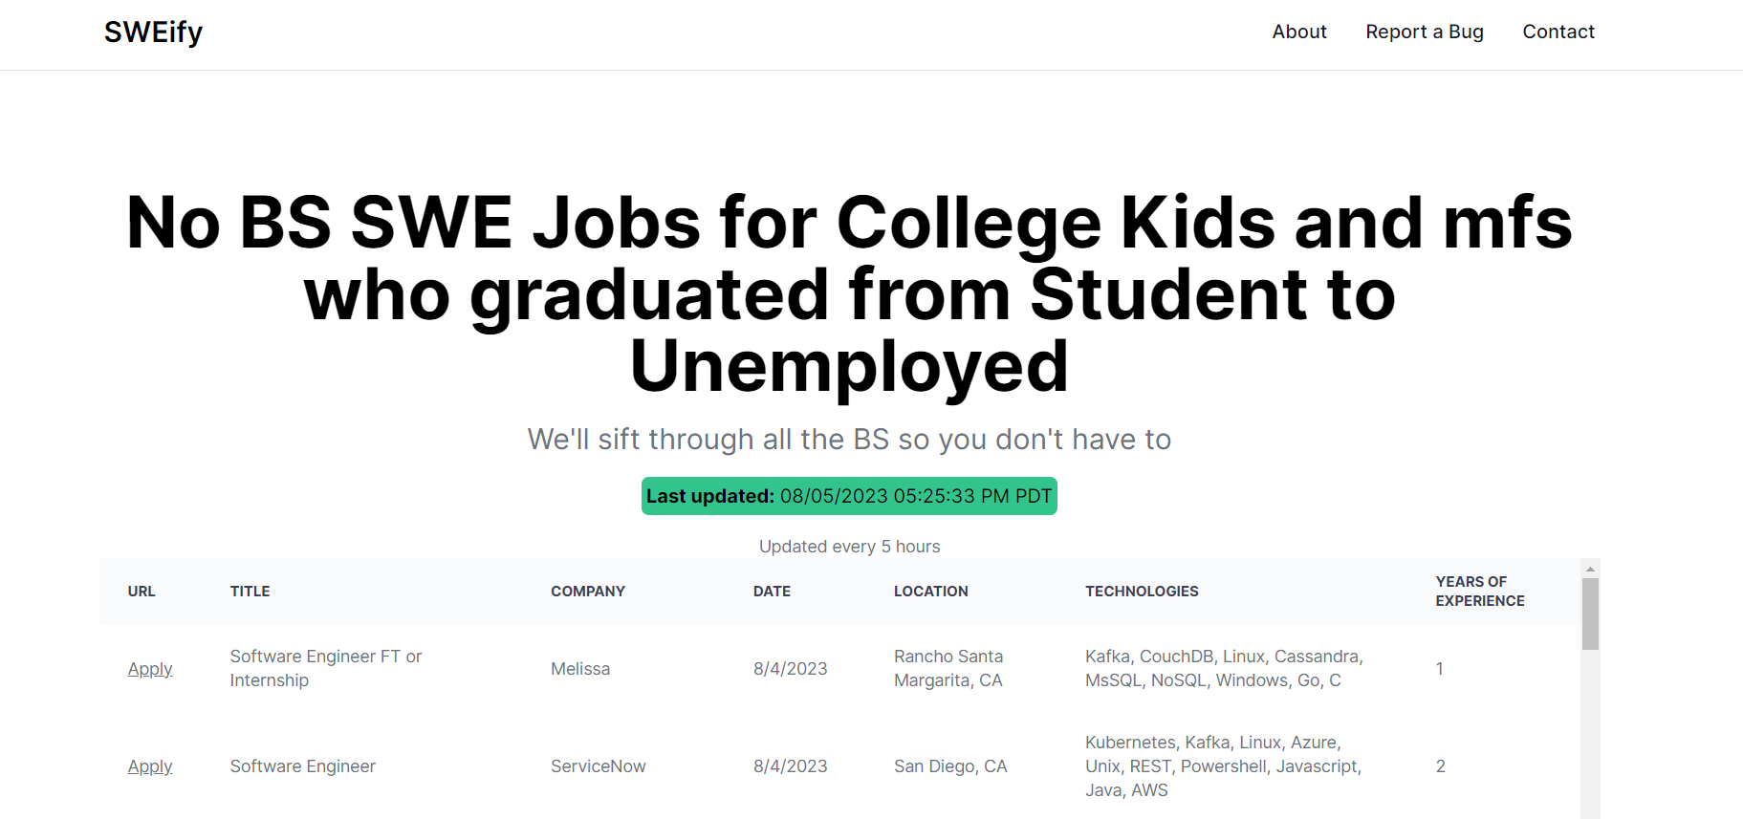This screenshot has width=1743, height=819.
Task: Click the LOCATION column header
Action: (x=931, y=592)
